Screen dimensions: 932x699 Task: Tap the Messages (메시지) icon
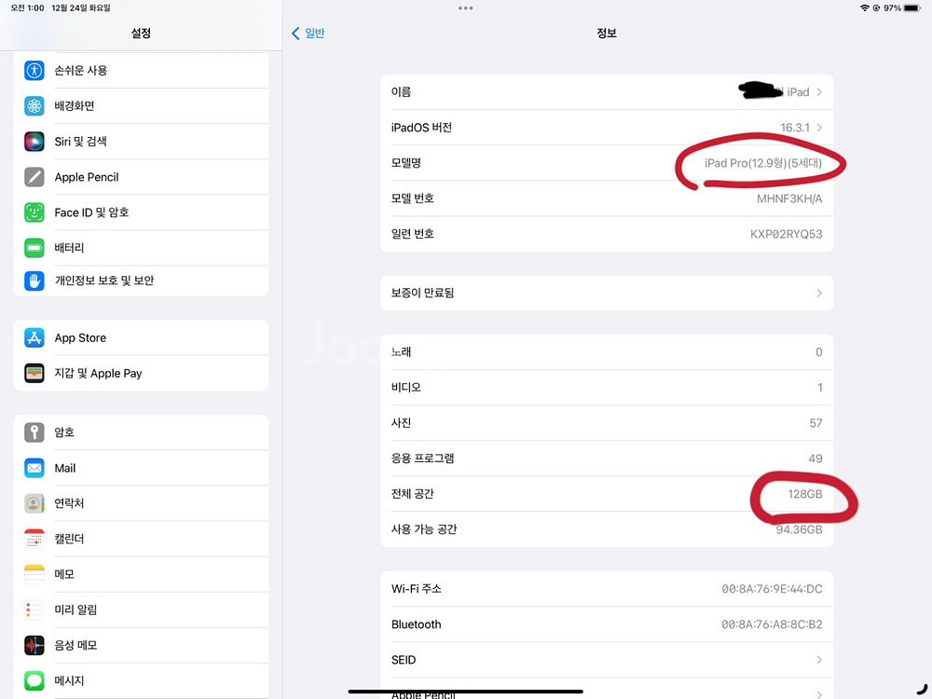[x=34, y=680]
